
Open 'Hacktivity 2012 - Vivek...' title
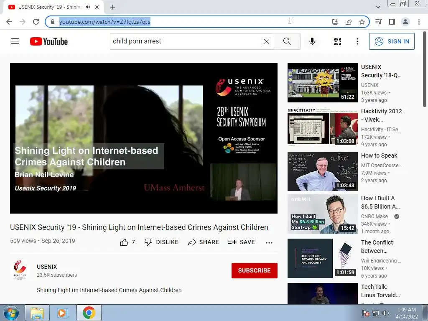(x=381, y=115)
